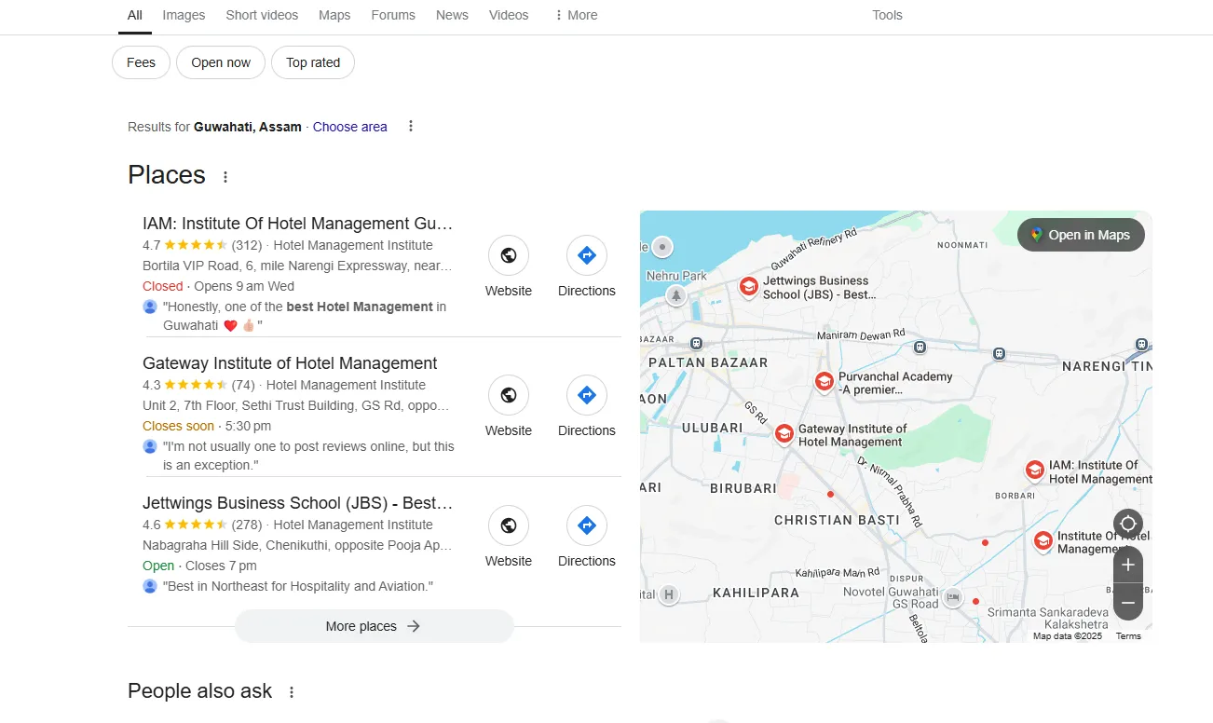
Task: Click reviewer avatar on Jettwings review
Action: point(150,586)
